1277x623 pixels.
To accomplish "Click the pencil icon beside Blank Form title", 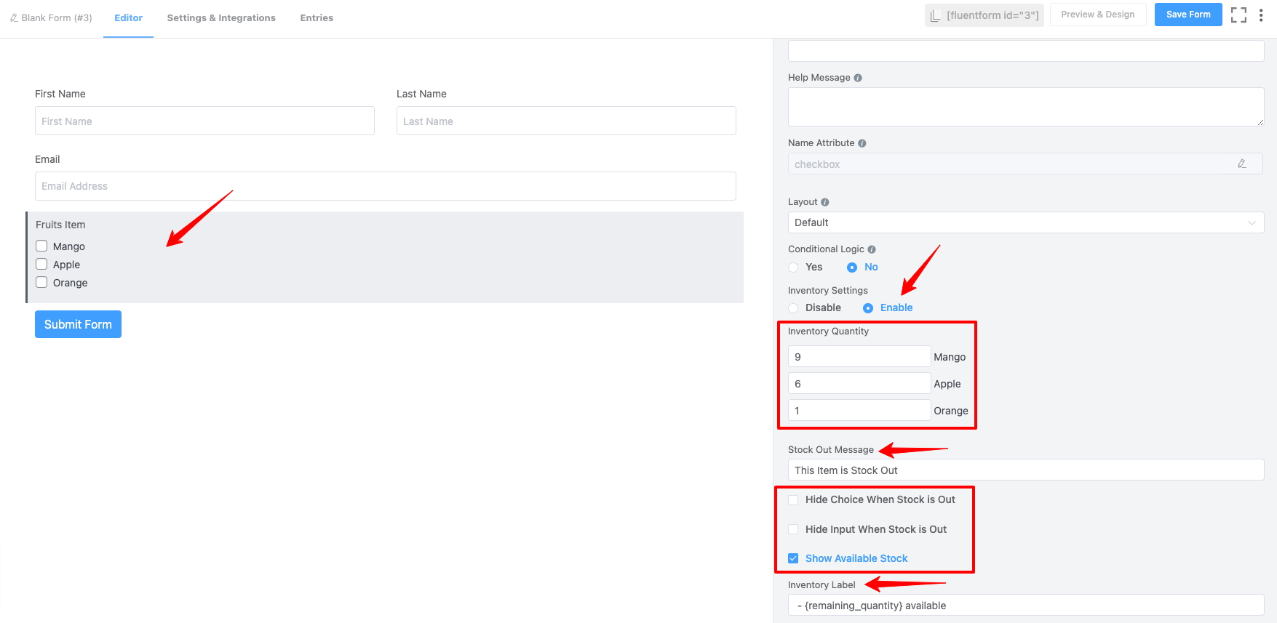I will [x=14, y=18].
